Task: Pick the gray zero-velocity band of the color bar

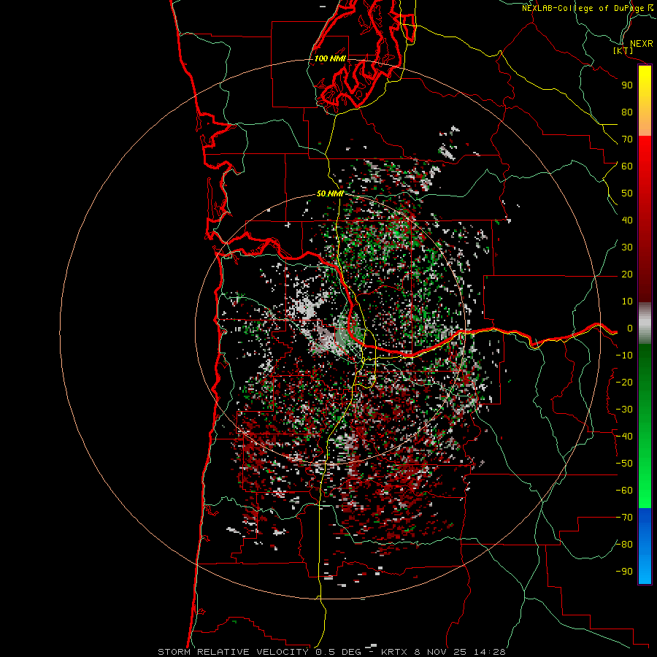Action: 645,323
